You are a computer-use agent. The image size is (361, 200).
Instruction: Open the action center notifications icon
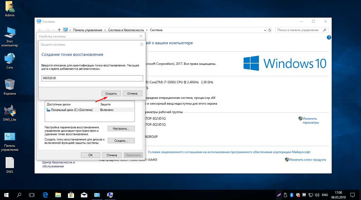point(353,195)
